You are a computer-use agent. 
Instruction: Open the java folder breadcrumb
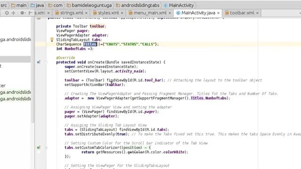click(x=37, y=5)
